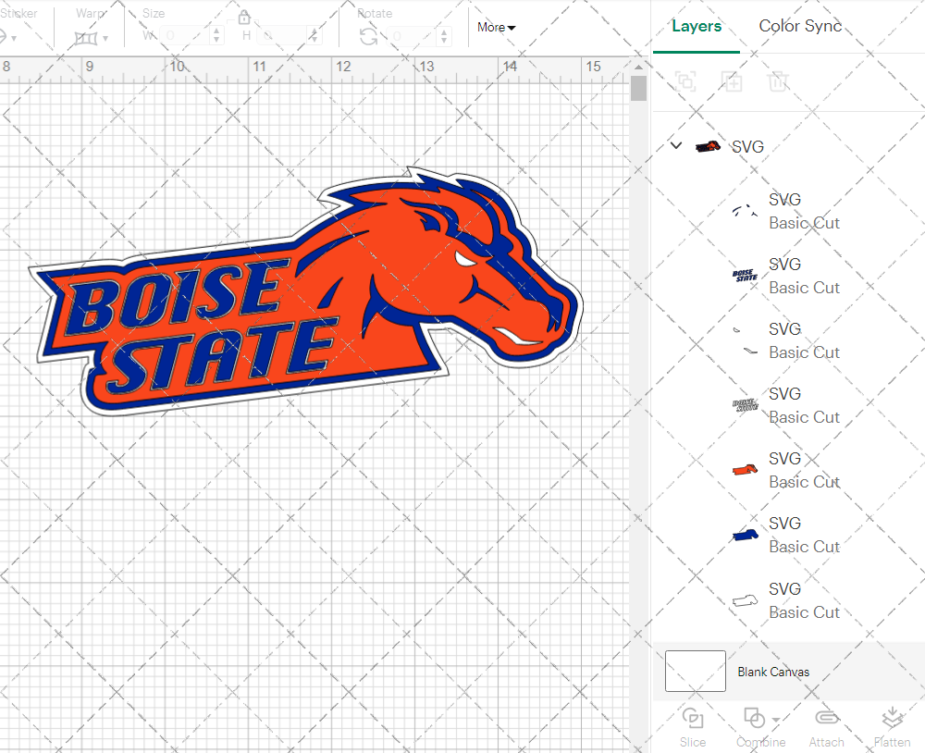The width and height of the screenshot is (925, 753).
Task: Click the Group layers icon
Action: (685, 81)
